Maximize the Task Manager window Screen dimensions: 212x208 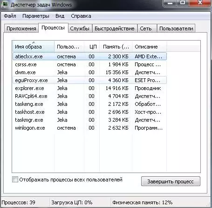point(183,3)
